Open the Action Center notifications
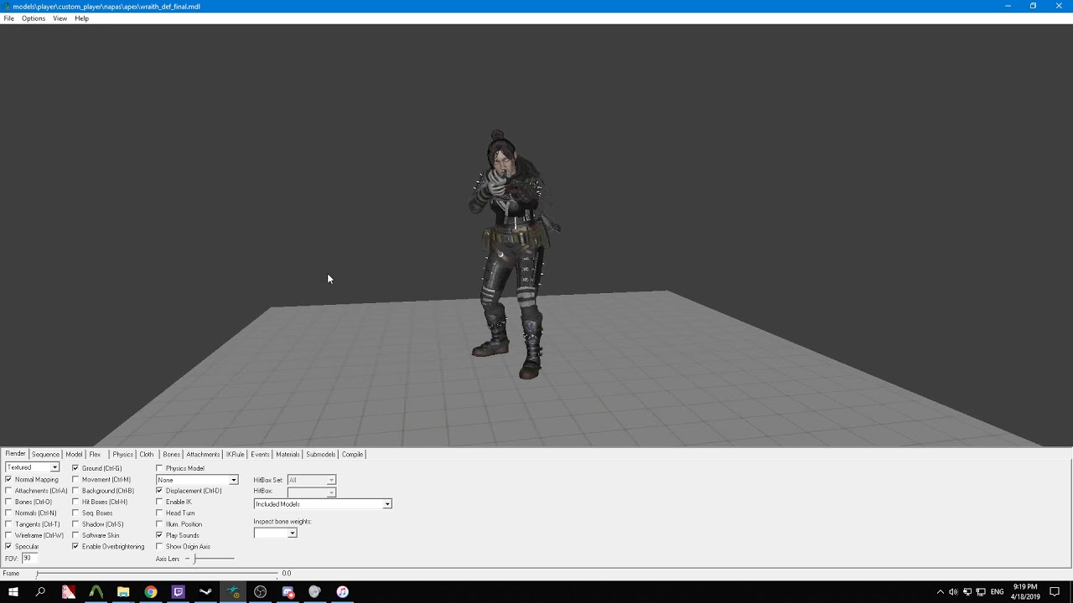 1055,592
